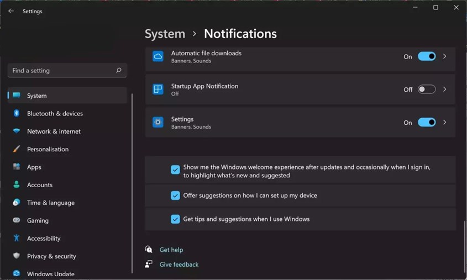This screenshot has width=467, height=280.
Task: Click the Give feedback person icon
Action: point(149,264)
